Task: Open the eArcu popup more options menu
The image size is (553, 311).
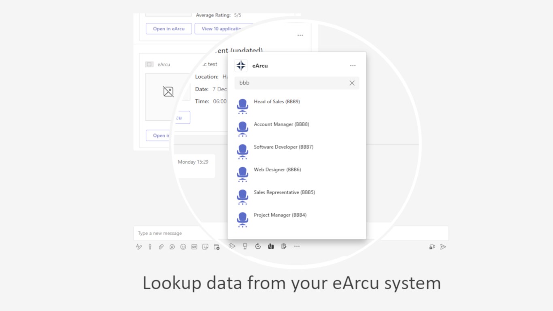Action: point(353,66)
